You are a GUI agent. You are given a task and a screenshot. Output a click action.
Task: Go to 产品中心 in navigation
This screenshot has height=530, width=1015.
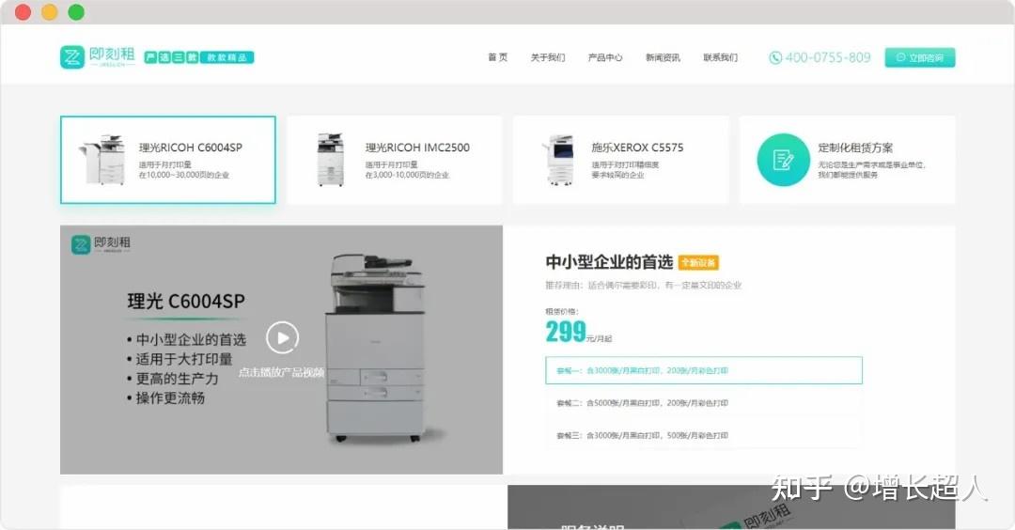point(605,57)
